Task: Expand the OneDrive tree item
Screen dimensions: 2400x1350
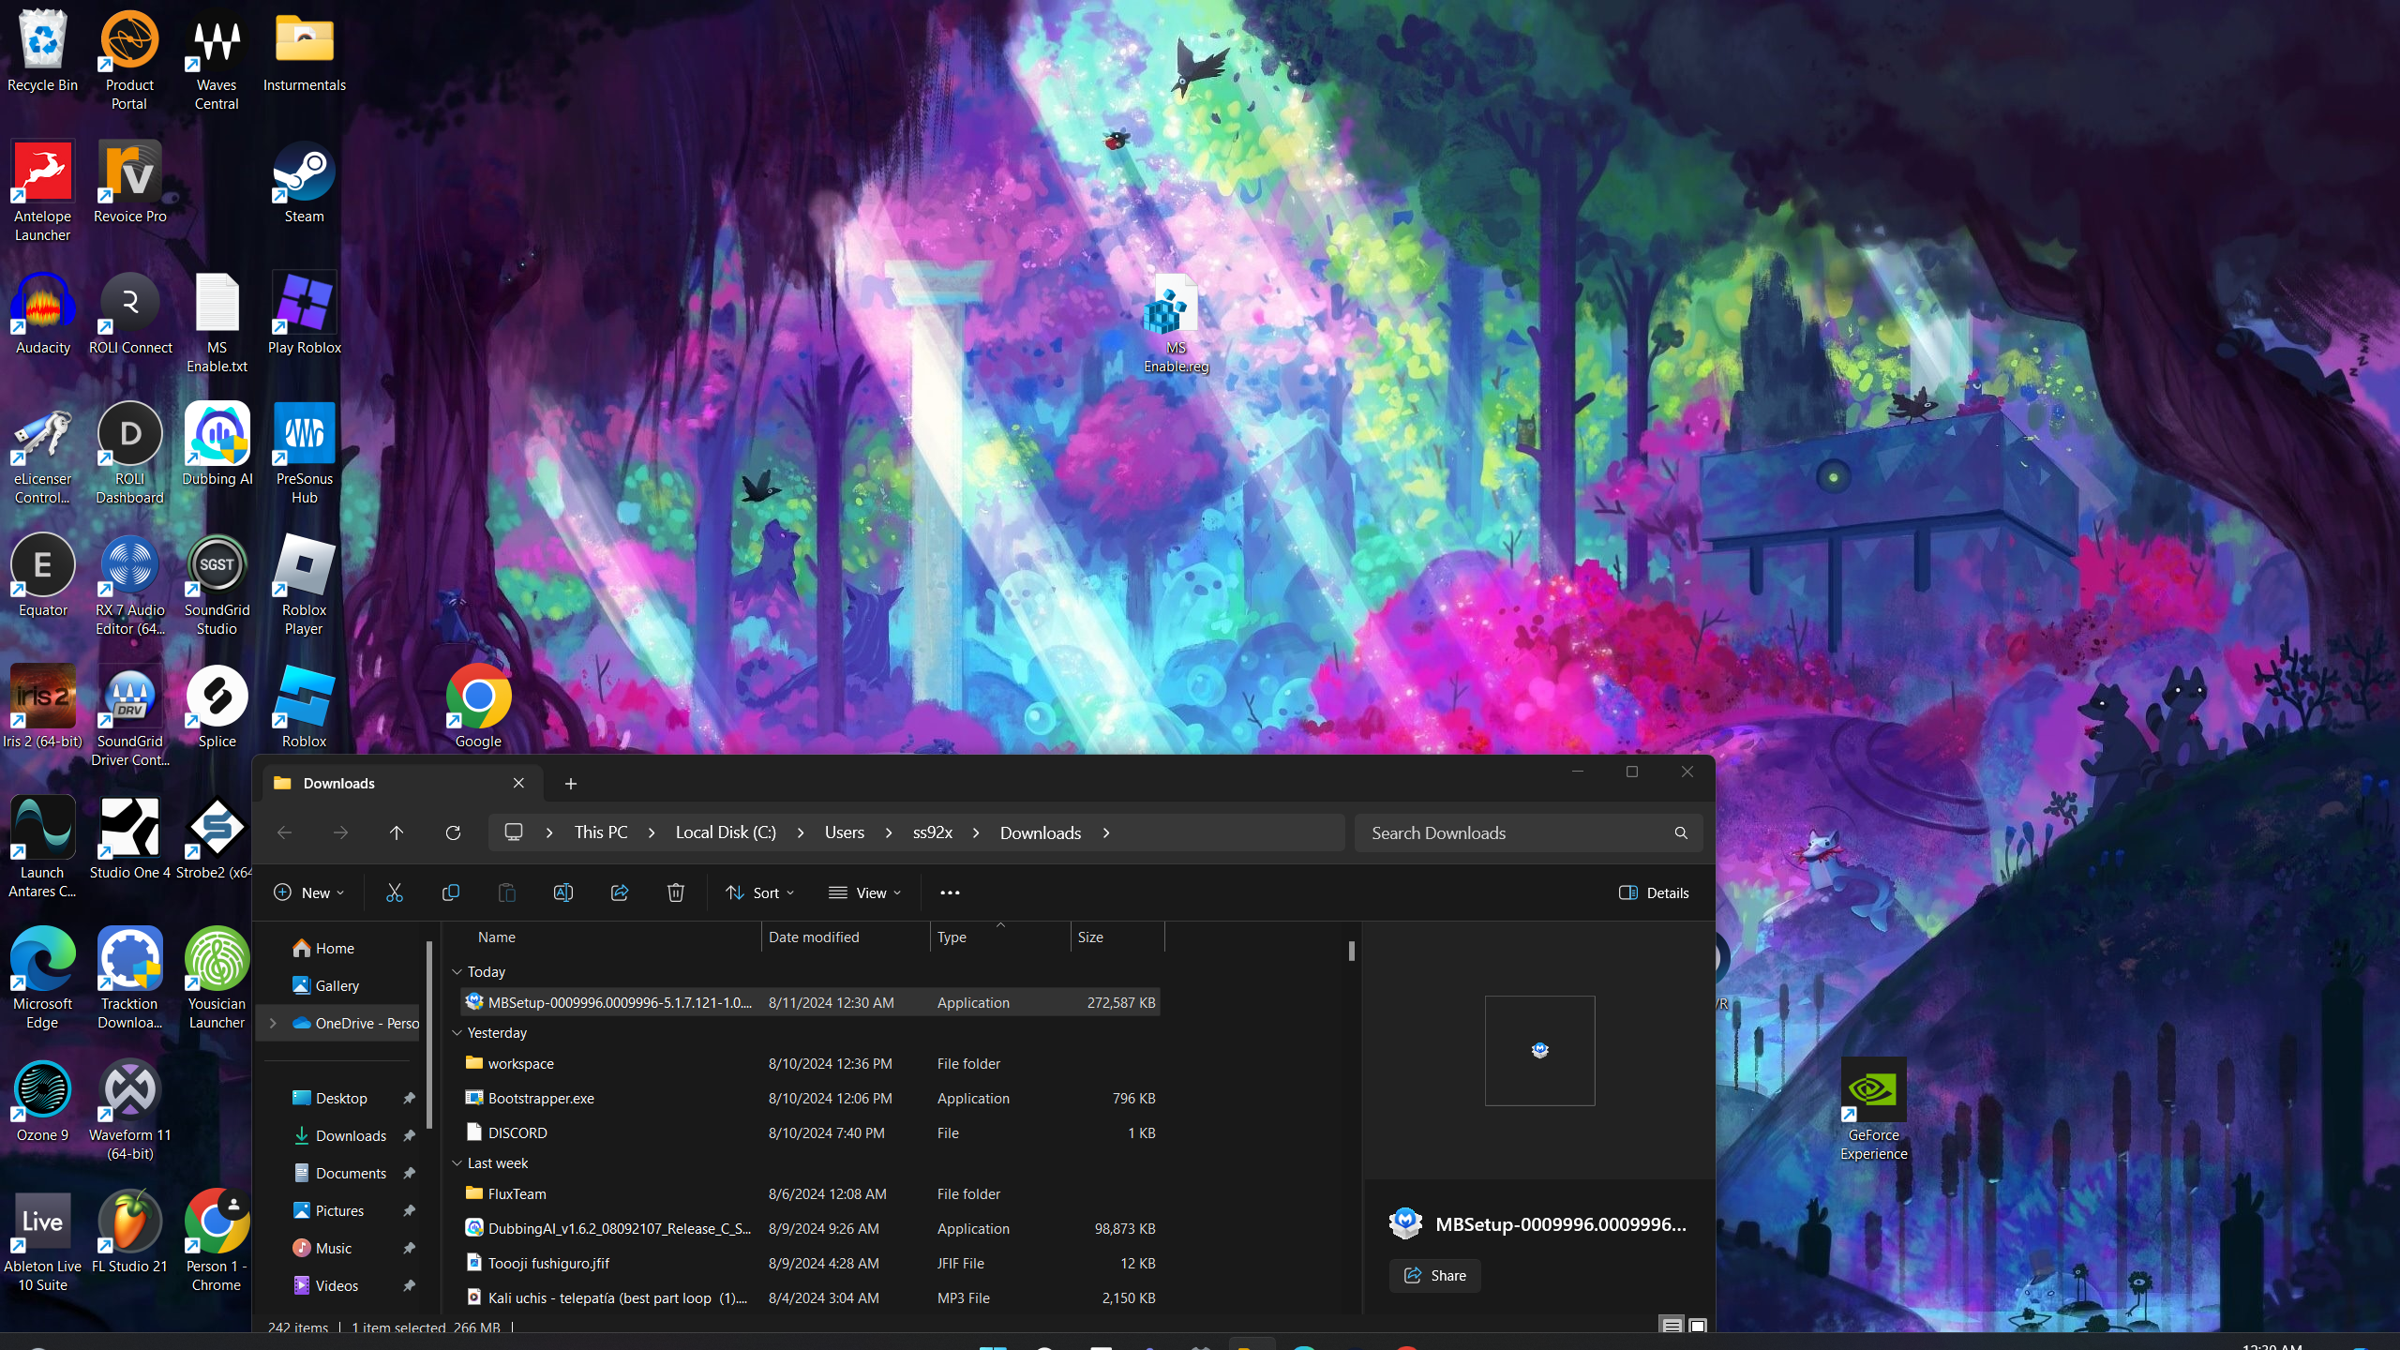Action: (273, 1023)
